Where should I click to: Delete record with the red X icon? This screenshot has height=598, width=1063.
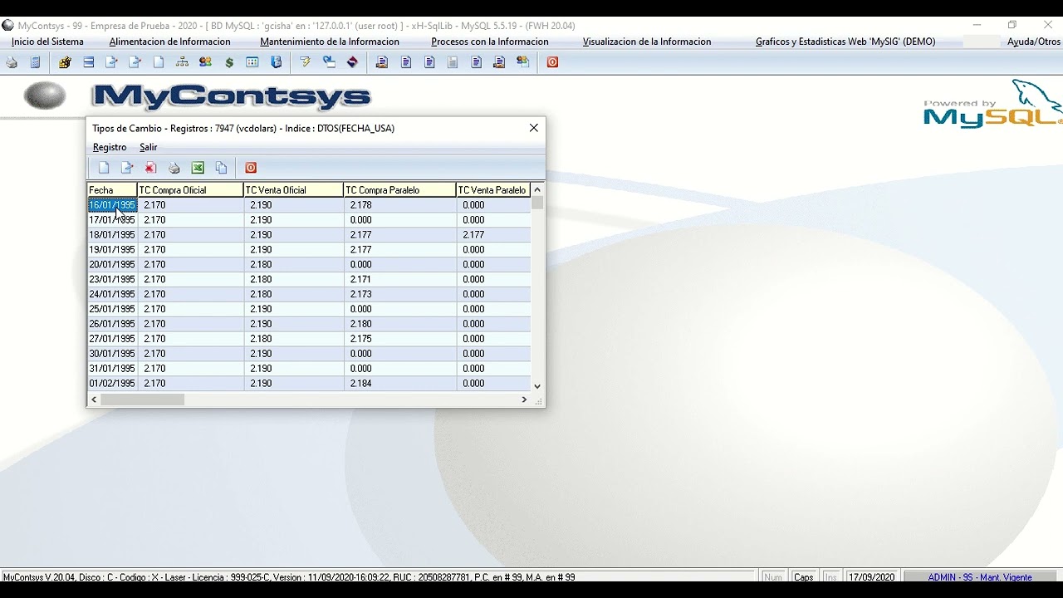click(150, 168)
